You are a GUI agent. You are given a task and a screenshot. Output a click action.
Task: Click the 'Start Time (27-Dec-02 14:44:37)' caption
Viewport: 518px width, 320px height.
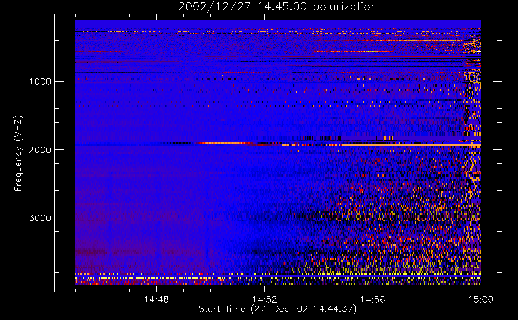[x=278, y=309]
